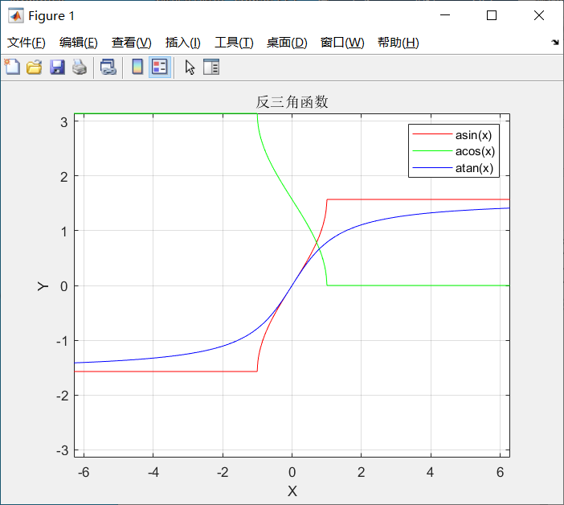Open the 窗口(W) menu
Viewport: 564px width, 505px height.
(342, 43)
